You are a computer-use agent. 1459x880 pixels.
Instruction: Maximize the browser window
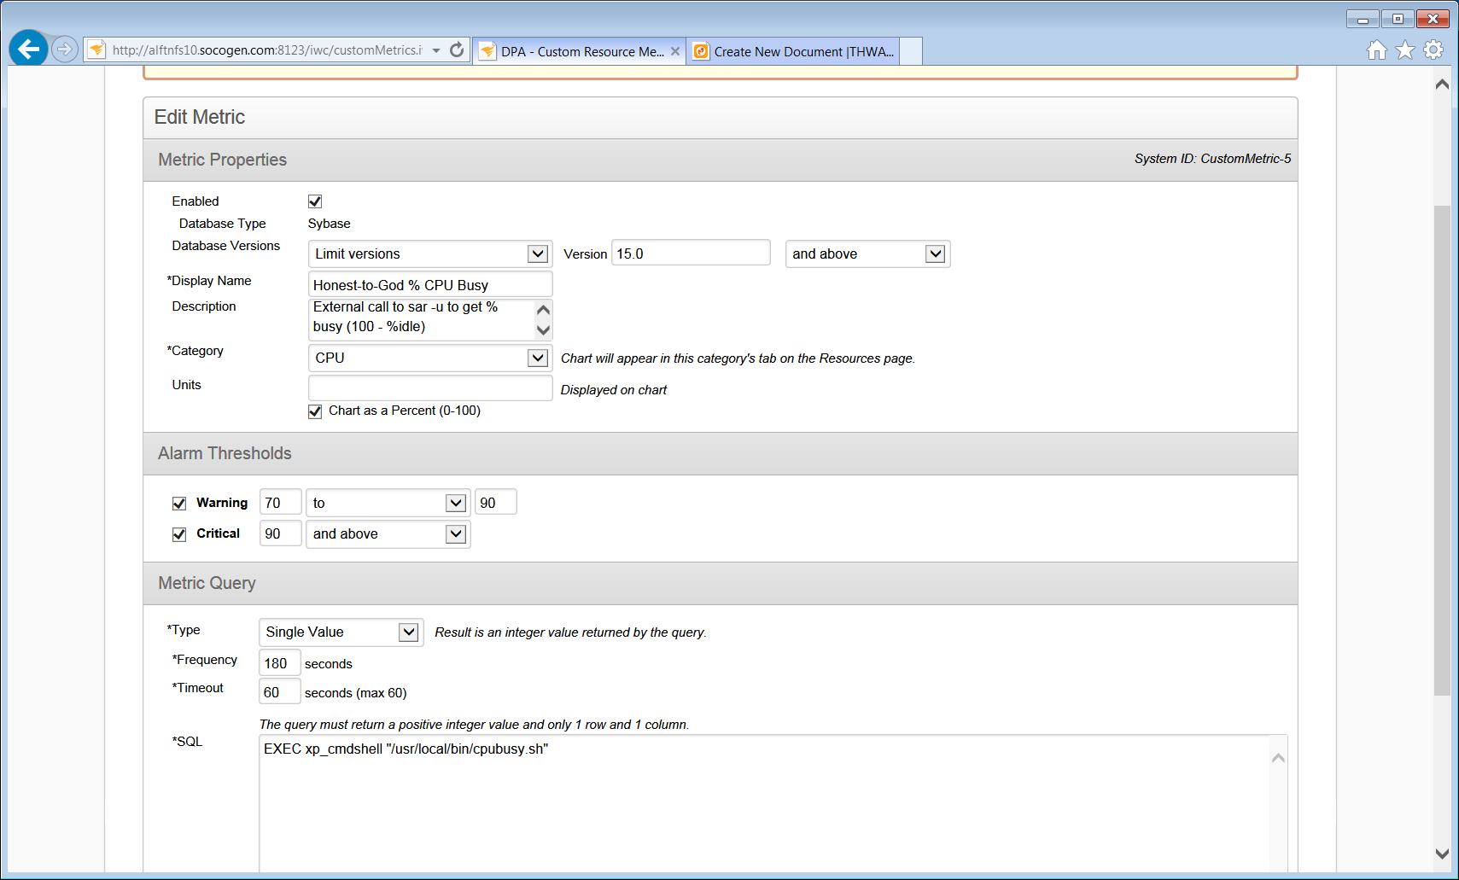(x=1398, y=19)
